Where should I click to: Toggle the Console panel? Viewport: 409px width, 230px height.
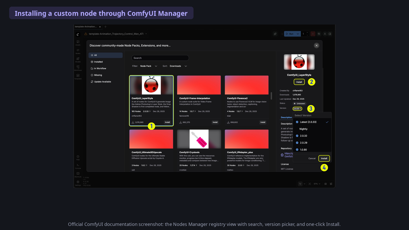tap(78, 166)
